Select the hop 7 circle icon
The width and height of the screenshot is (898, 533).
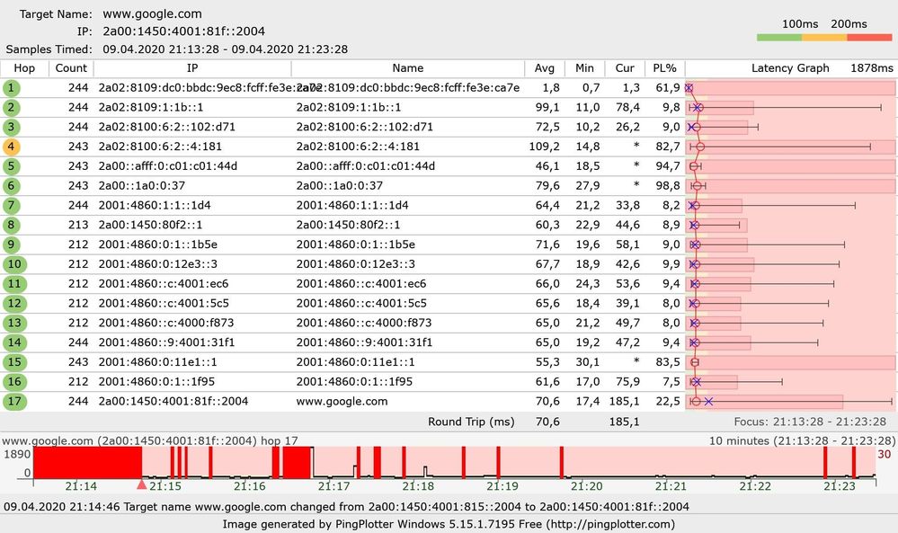pyautogui.click(x=11, y=206)
